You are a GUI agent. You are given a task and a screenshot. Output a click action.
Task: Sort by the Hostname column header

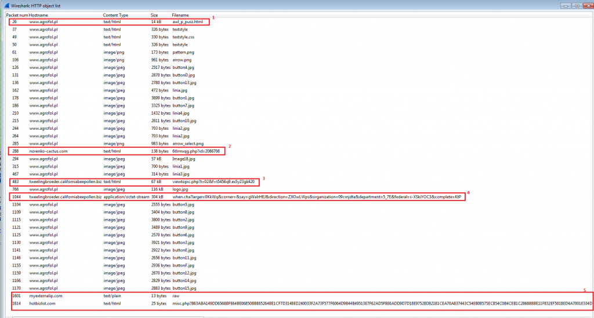coord(38,15)
